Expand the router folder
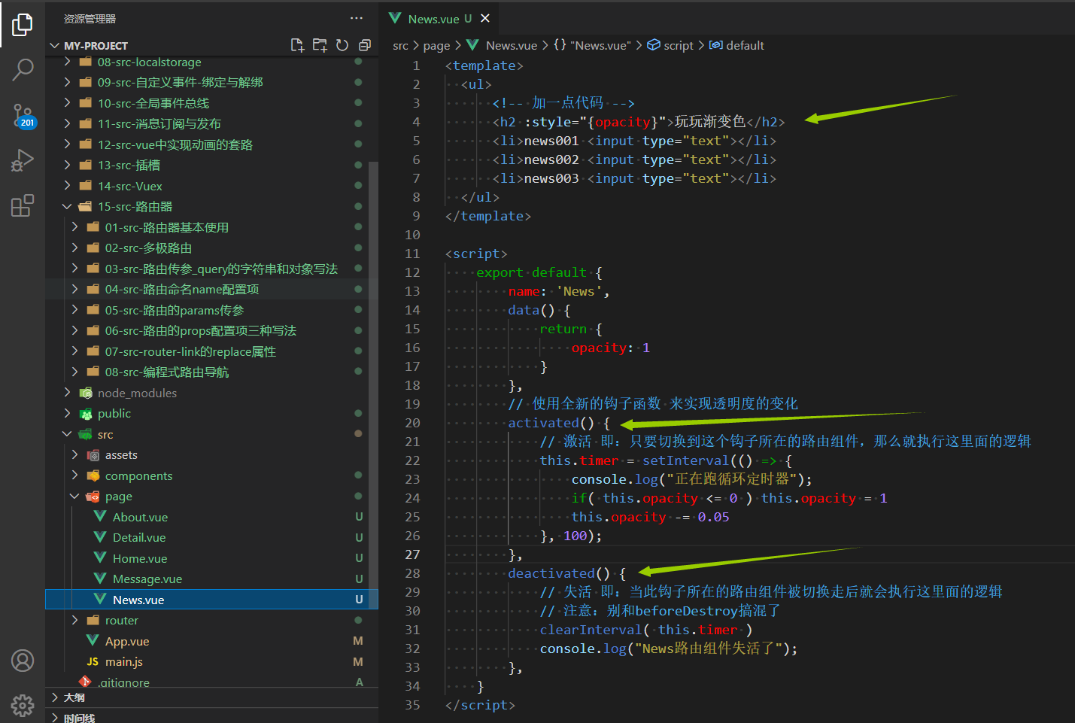The width and height of the screenshot is (1075, 723). [x=74, y=620]
